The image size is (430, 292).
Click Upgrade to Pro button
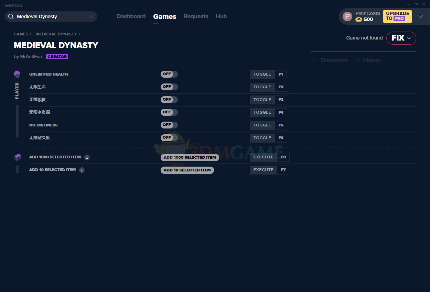coord(397,16)
